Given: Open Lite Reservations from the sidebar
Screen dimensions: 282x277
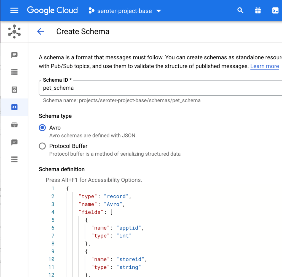Looking at the screenshot, I should click(14, 125).
